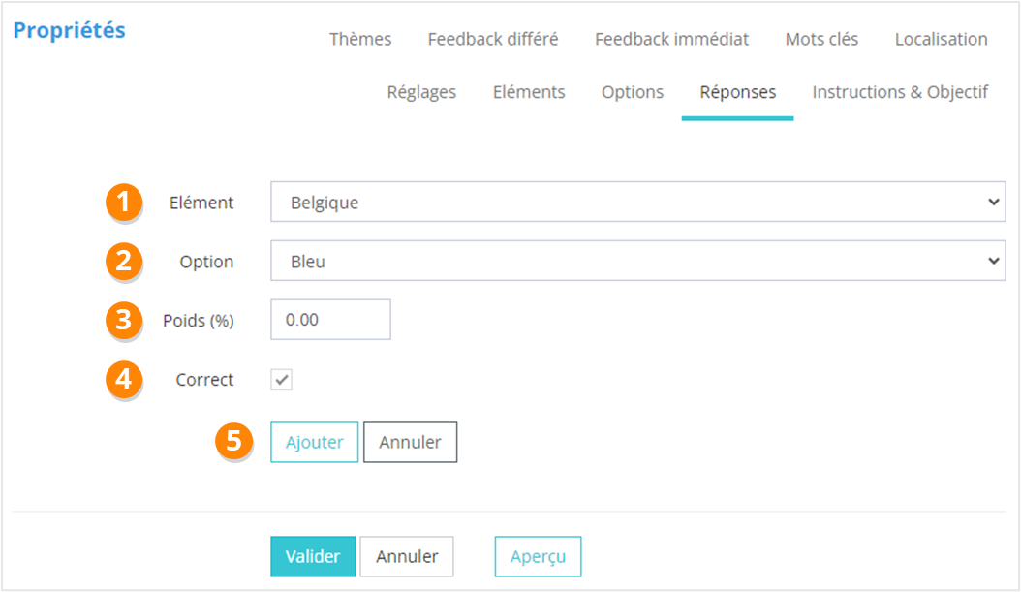1021x592 pixels.
Task: Show the Eléments tab
Action: coord(529,92)
